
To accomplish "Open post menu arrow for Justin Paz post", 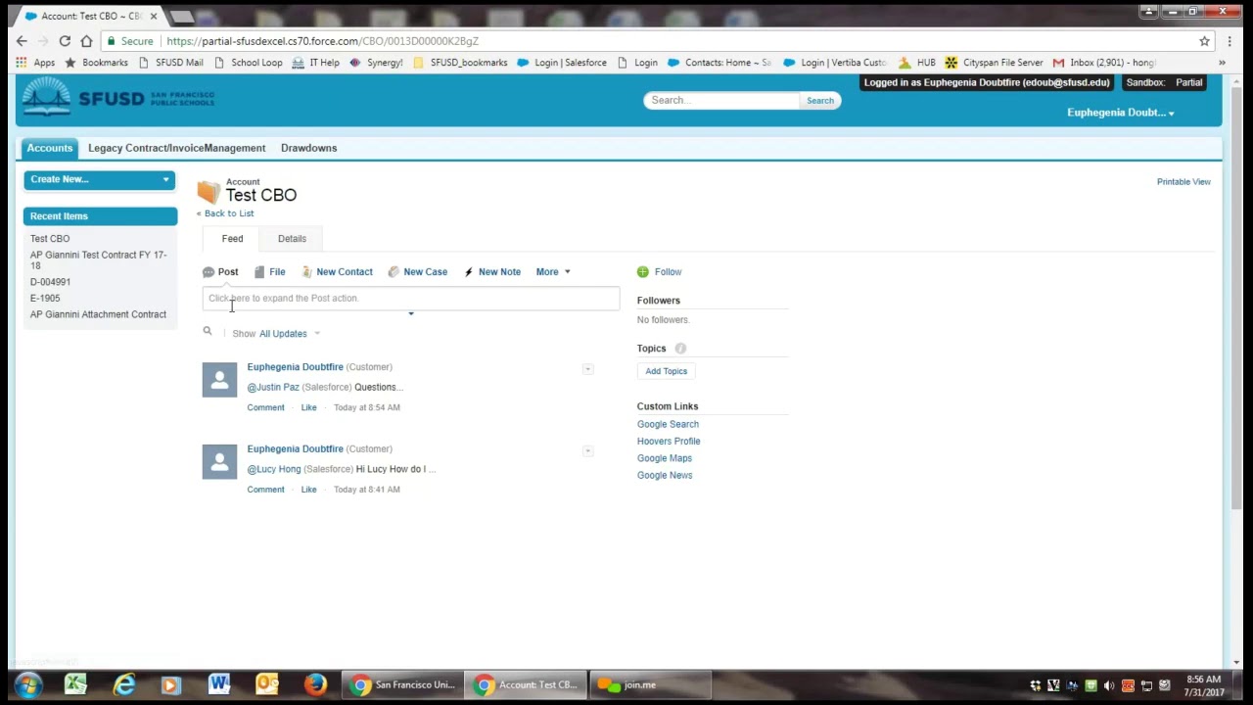I will [x=587, y=369].
